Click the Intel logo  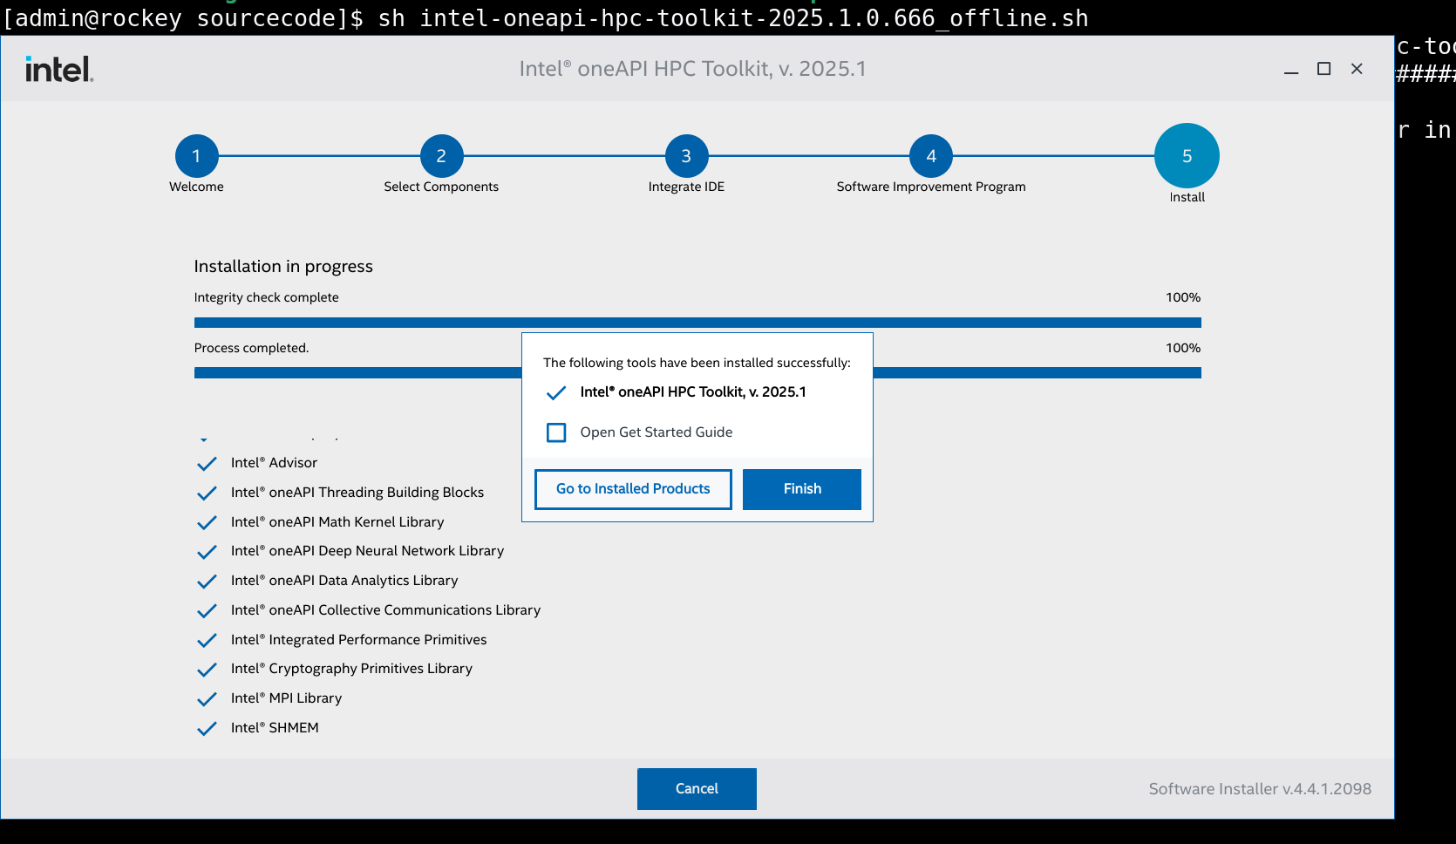[59, 69]
